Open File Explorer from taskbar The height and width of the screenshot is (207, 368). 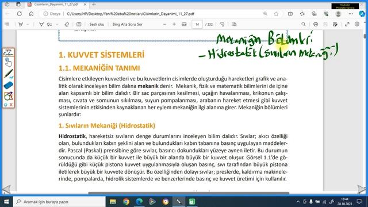[x=113, y=202]
